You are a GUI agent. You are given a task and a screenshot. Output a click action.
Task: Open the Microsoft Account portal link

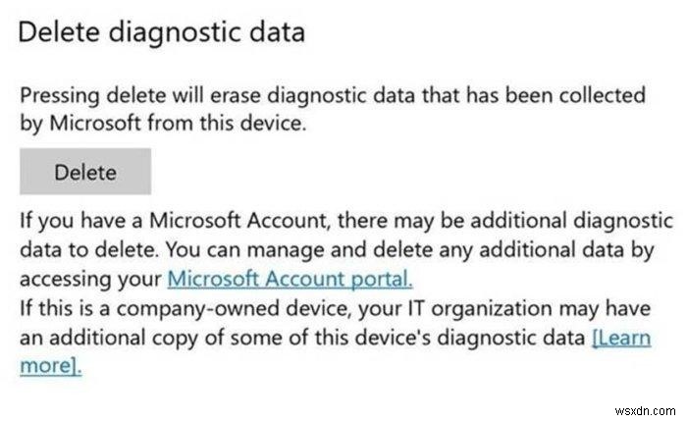coord(290,278)
